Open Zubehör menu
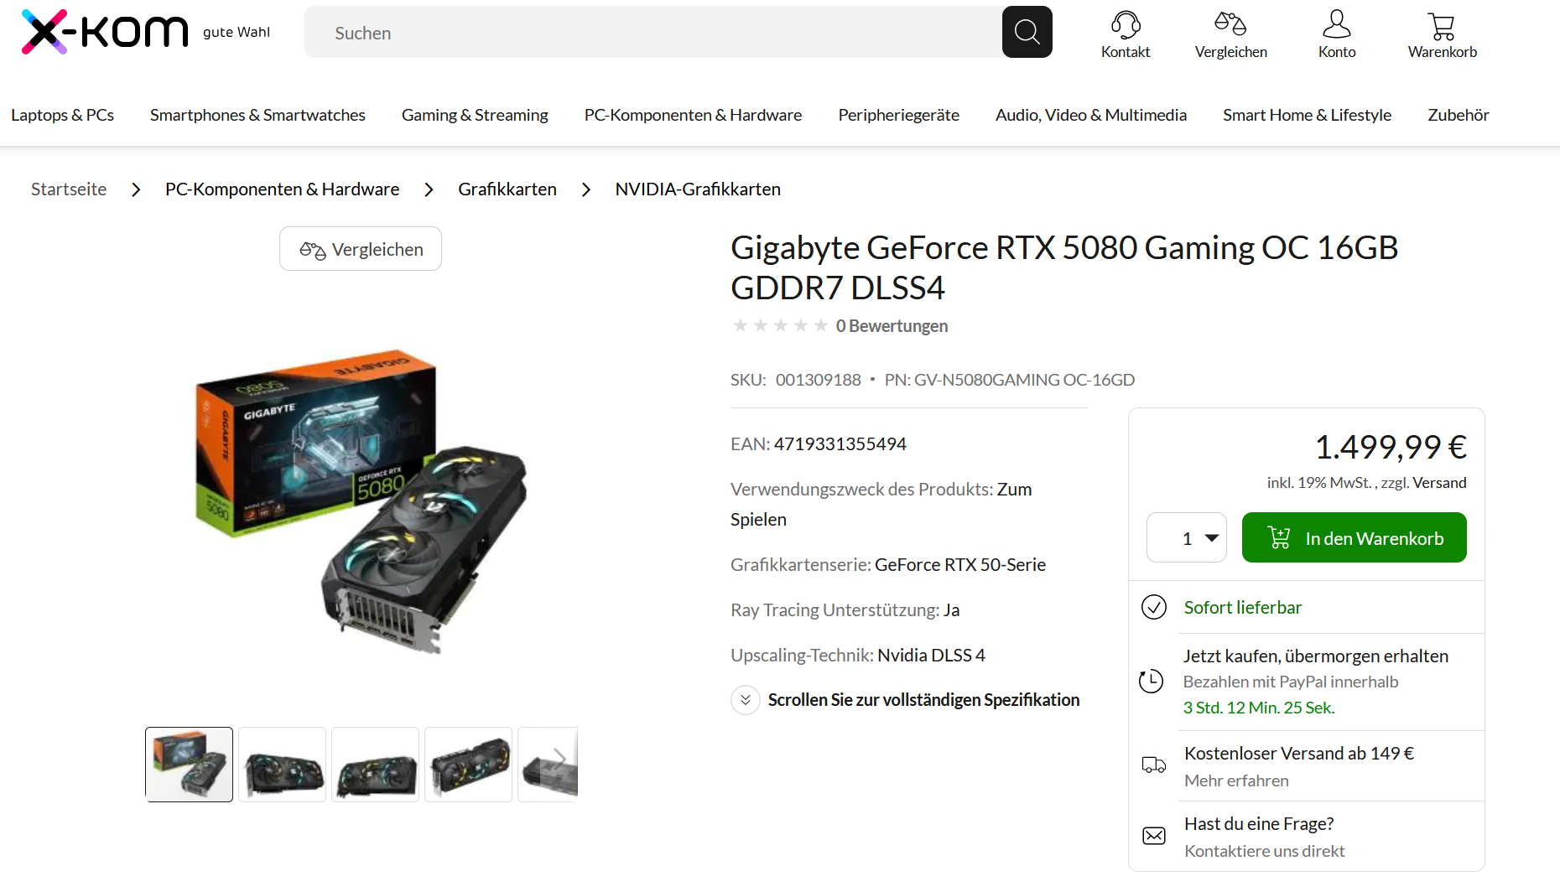1560x892 pixels. pos(1459,115)
